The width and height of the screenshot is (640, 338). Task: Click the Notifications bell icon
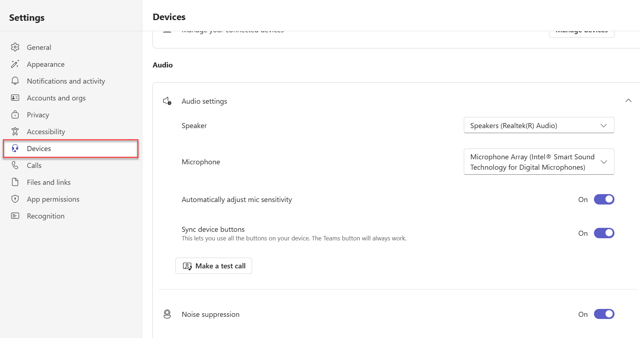coord(15,81)
